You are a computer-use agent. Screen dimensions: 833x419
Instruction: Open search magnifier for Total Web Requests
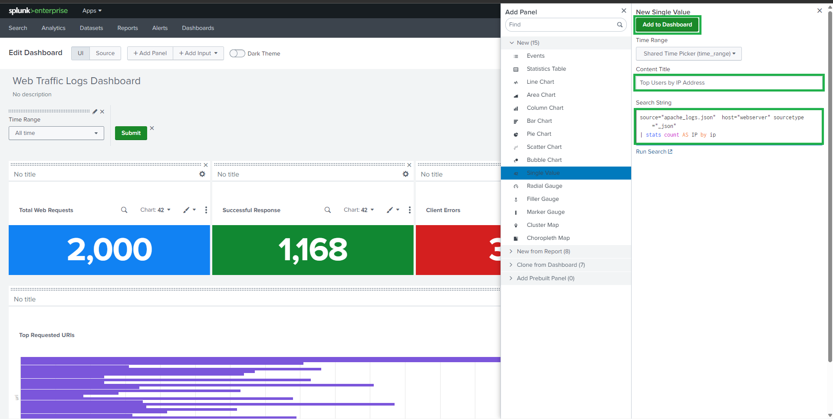(x=124, y=210)
